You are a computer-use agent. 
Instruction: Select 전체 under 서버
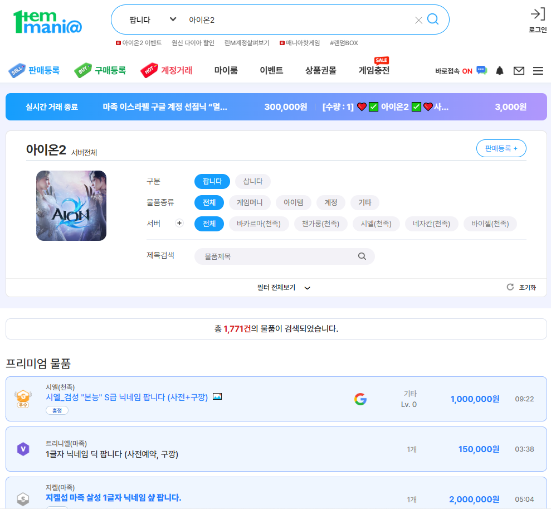pyautogui.click(x=209, y=224)
